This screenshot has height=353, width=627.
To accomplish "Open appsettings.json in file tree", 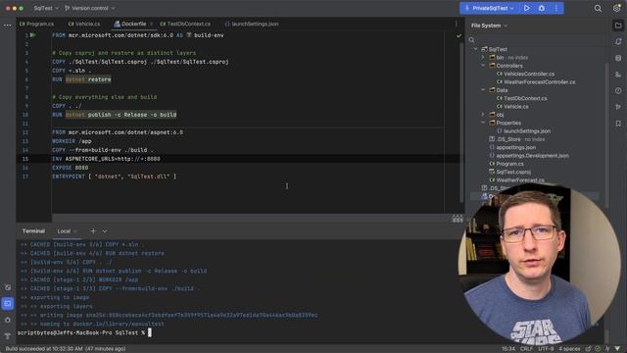I will click(x=512, y=147).
